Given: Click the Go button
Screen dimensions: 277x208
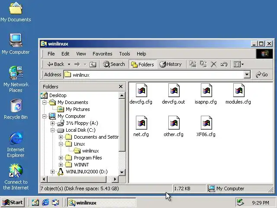Looking at the screenshot, I should click(x=262, y=75).
